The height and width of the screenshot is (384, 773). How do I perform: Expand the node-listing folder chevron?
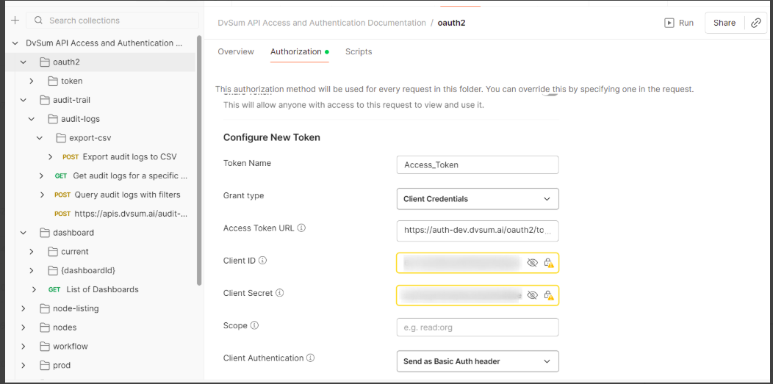24,308
